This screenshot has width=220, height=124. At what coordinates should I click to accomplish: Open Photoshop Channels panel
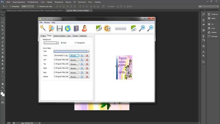[x=212, y=32]
